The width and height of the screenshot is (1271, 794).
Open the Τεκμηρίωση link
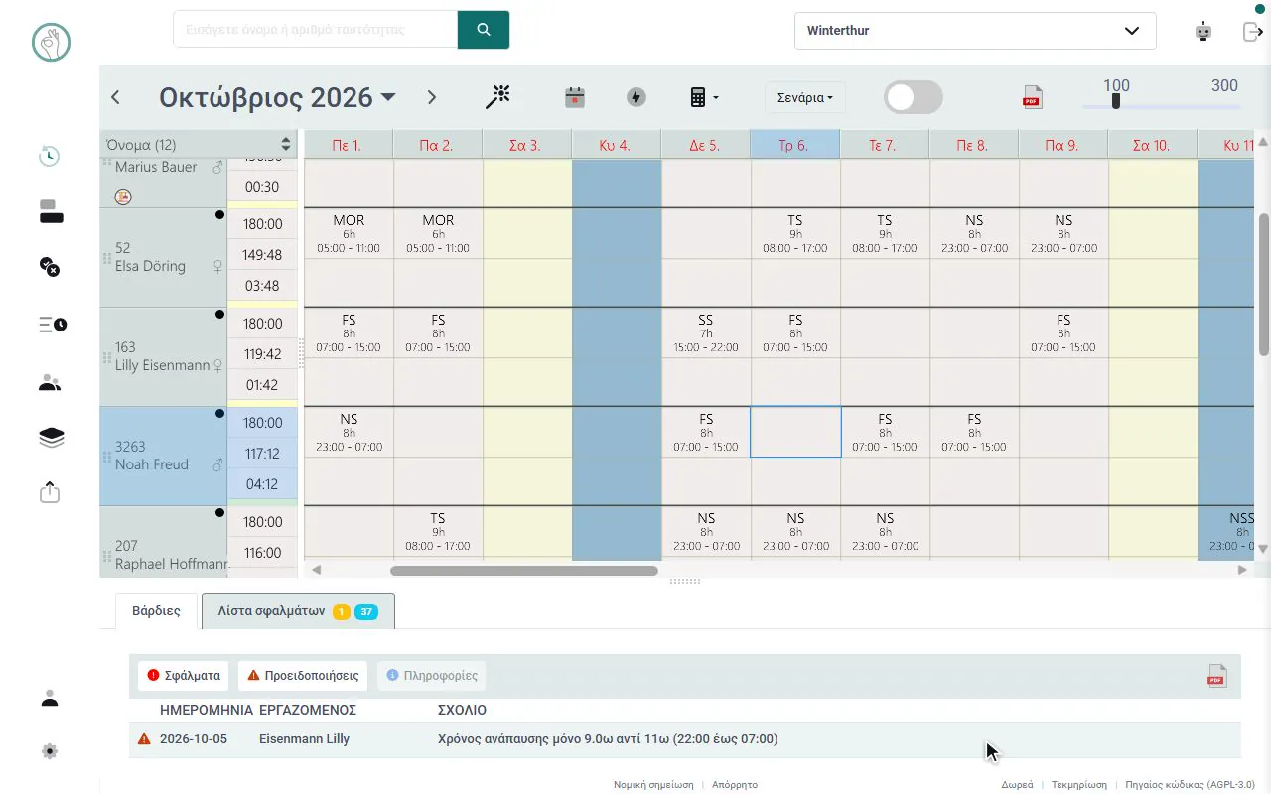(x=1079, y=784)
